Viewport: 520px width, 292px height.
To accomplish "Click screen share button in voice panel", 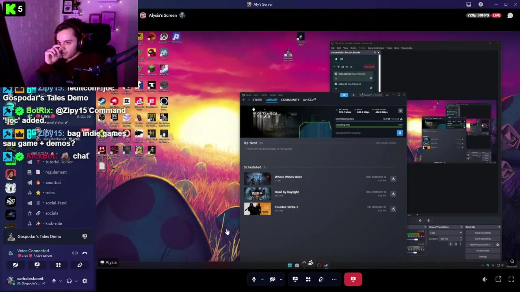I will tap(37, 265).
